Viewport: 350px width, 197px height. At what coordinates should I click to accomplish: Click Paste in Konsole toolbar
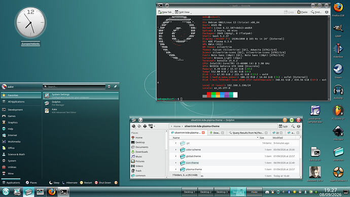pos(302,12)
